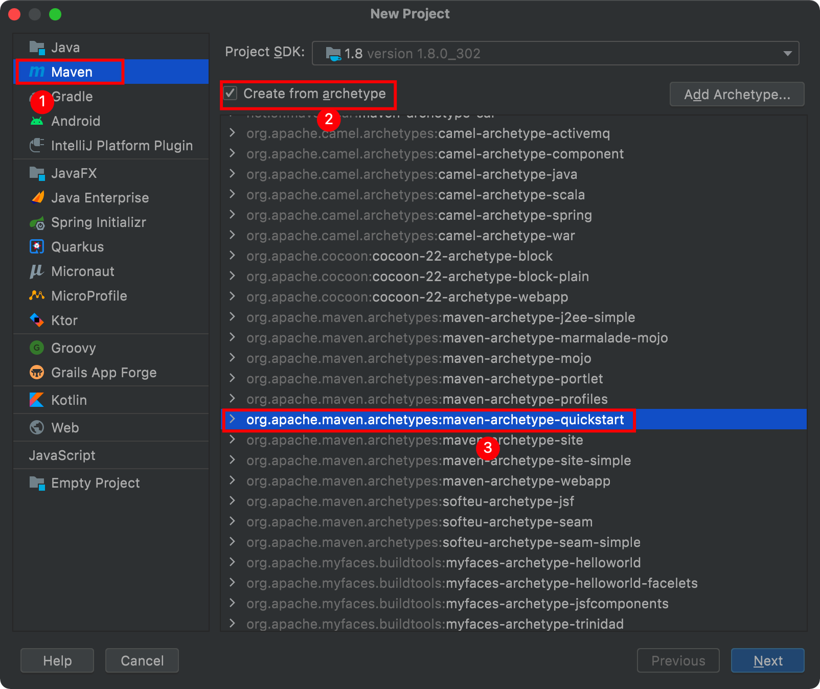Click the Groovy G icon
This screenshot has height=689, width=820.
[x=37, y=348]
